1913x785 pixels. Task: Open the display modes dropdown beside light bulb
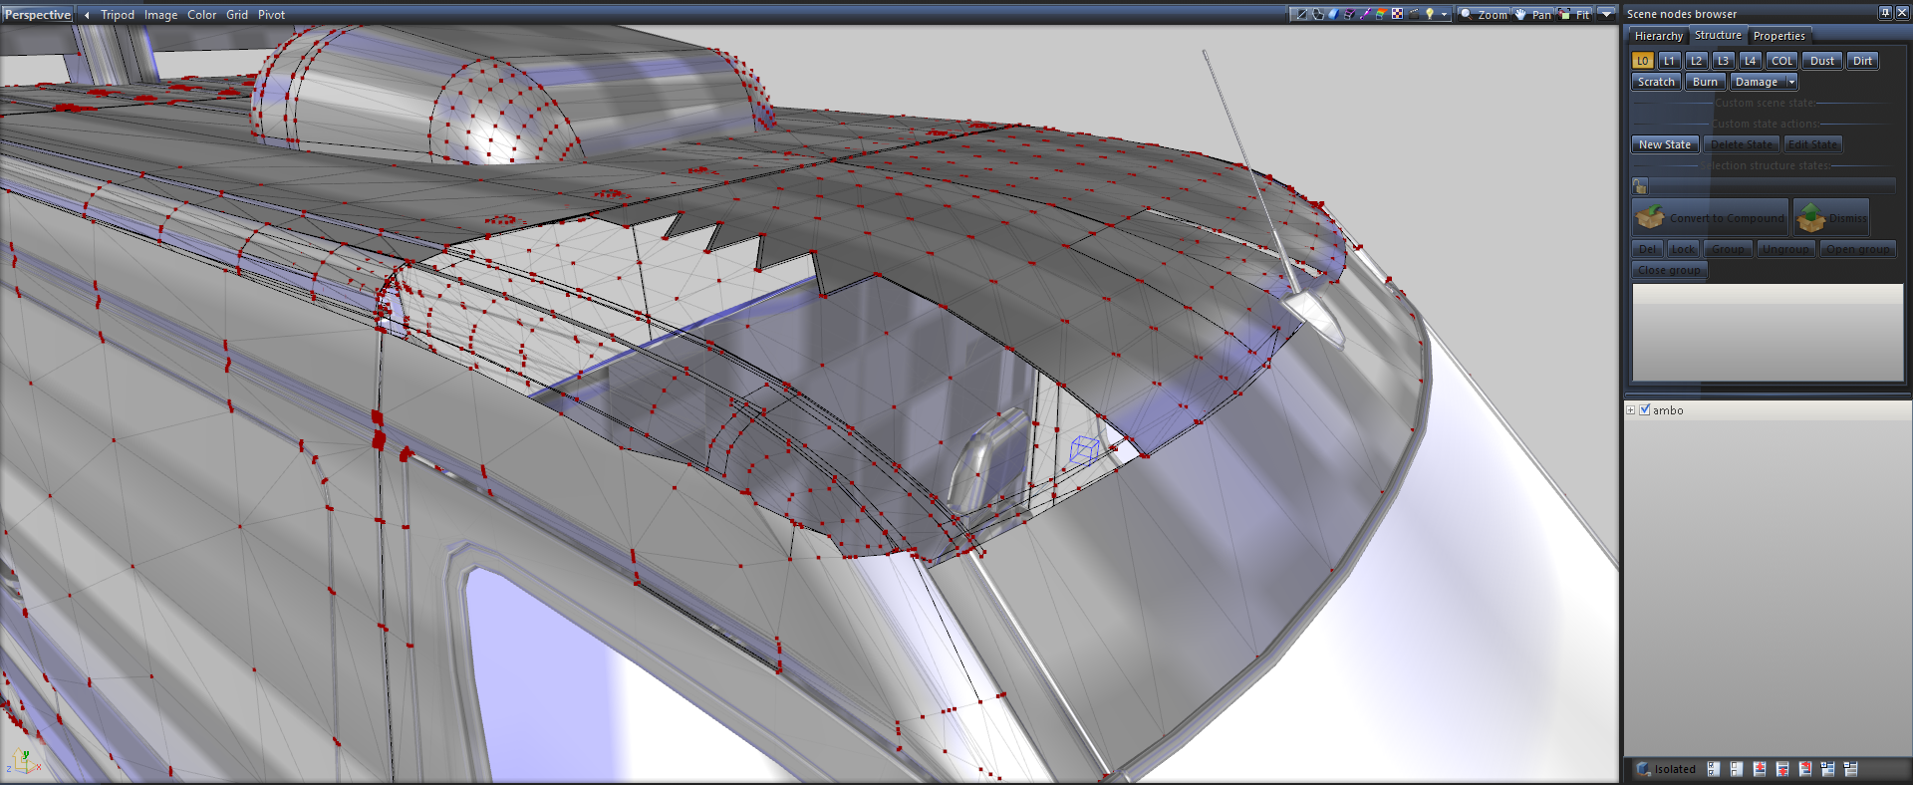tap(1444, 14)
